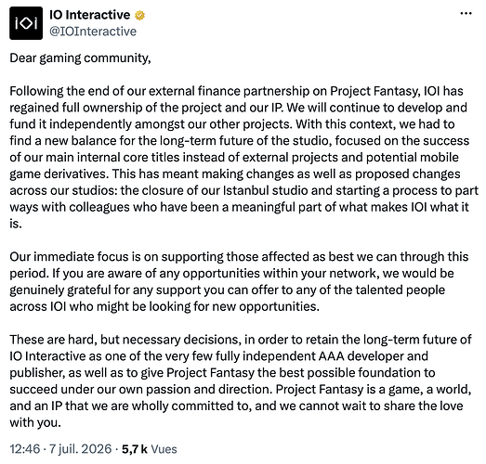Open the 5,7 k view count

pos(135,449)
